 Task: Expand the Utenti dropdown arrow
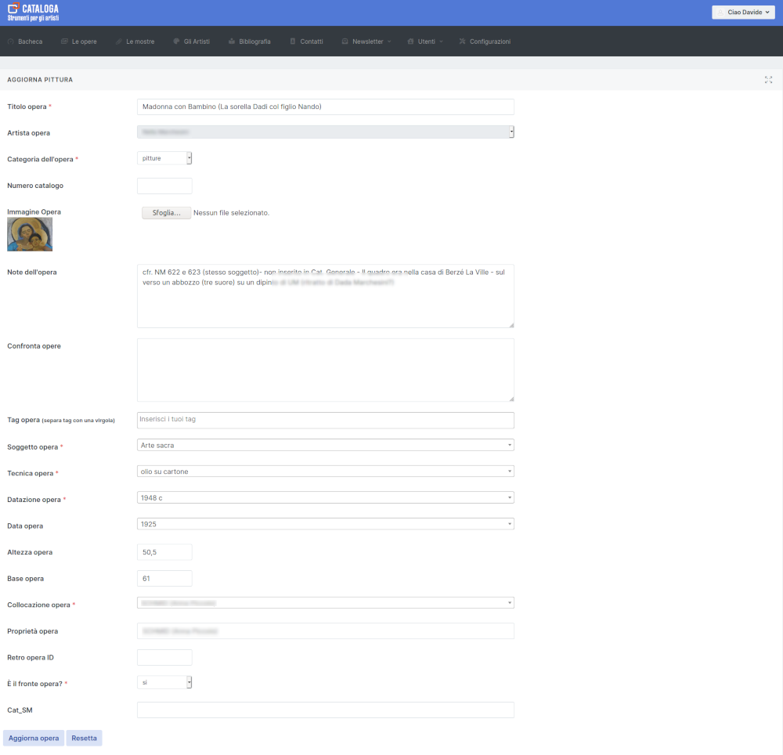pos(441,42)
